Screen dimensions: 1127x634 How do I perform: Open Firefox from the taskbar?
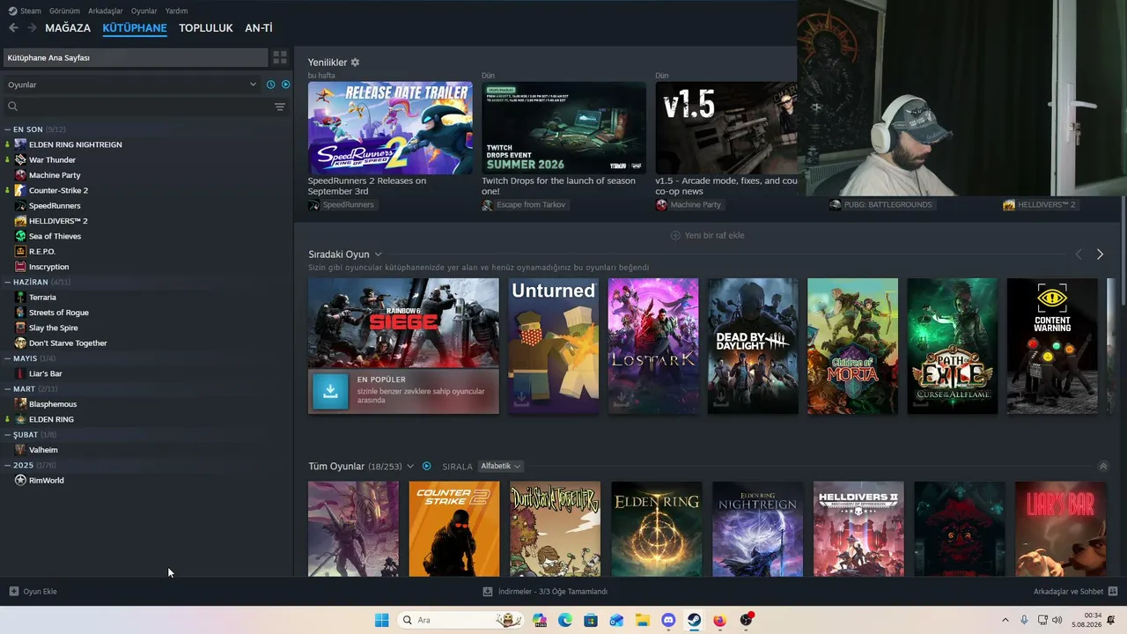(719, 620)
